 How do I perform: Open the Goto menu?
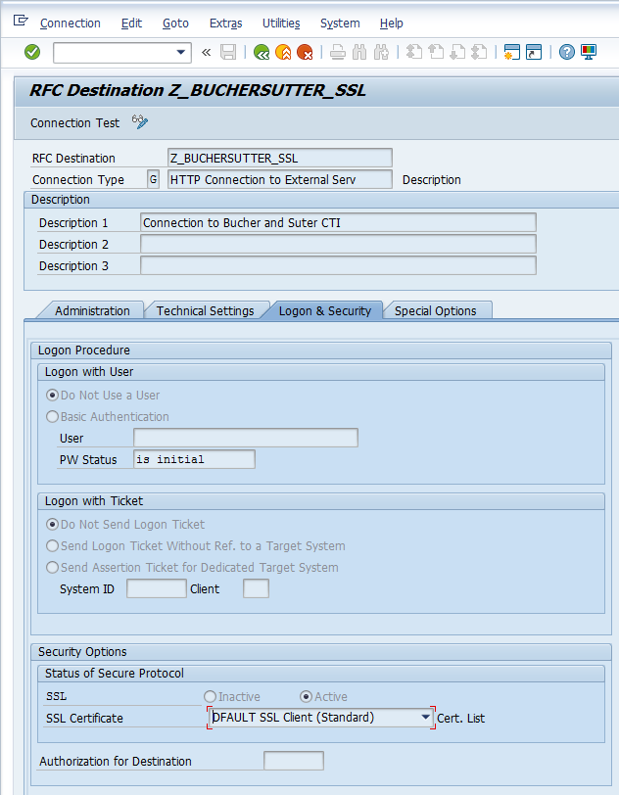click(175, 23)
